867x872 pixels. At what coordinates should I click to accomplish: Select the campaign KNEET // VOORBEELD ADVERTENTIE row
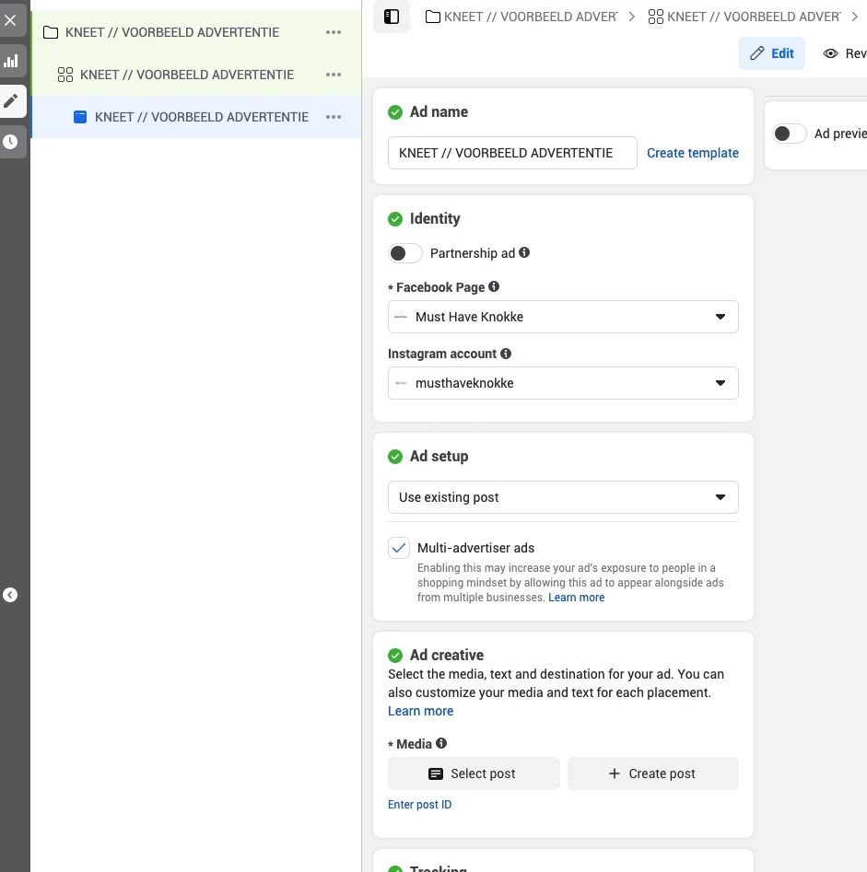tap(196, 32)
